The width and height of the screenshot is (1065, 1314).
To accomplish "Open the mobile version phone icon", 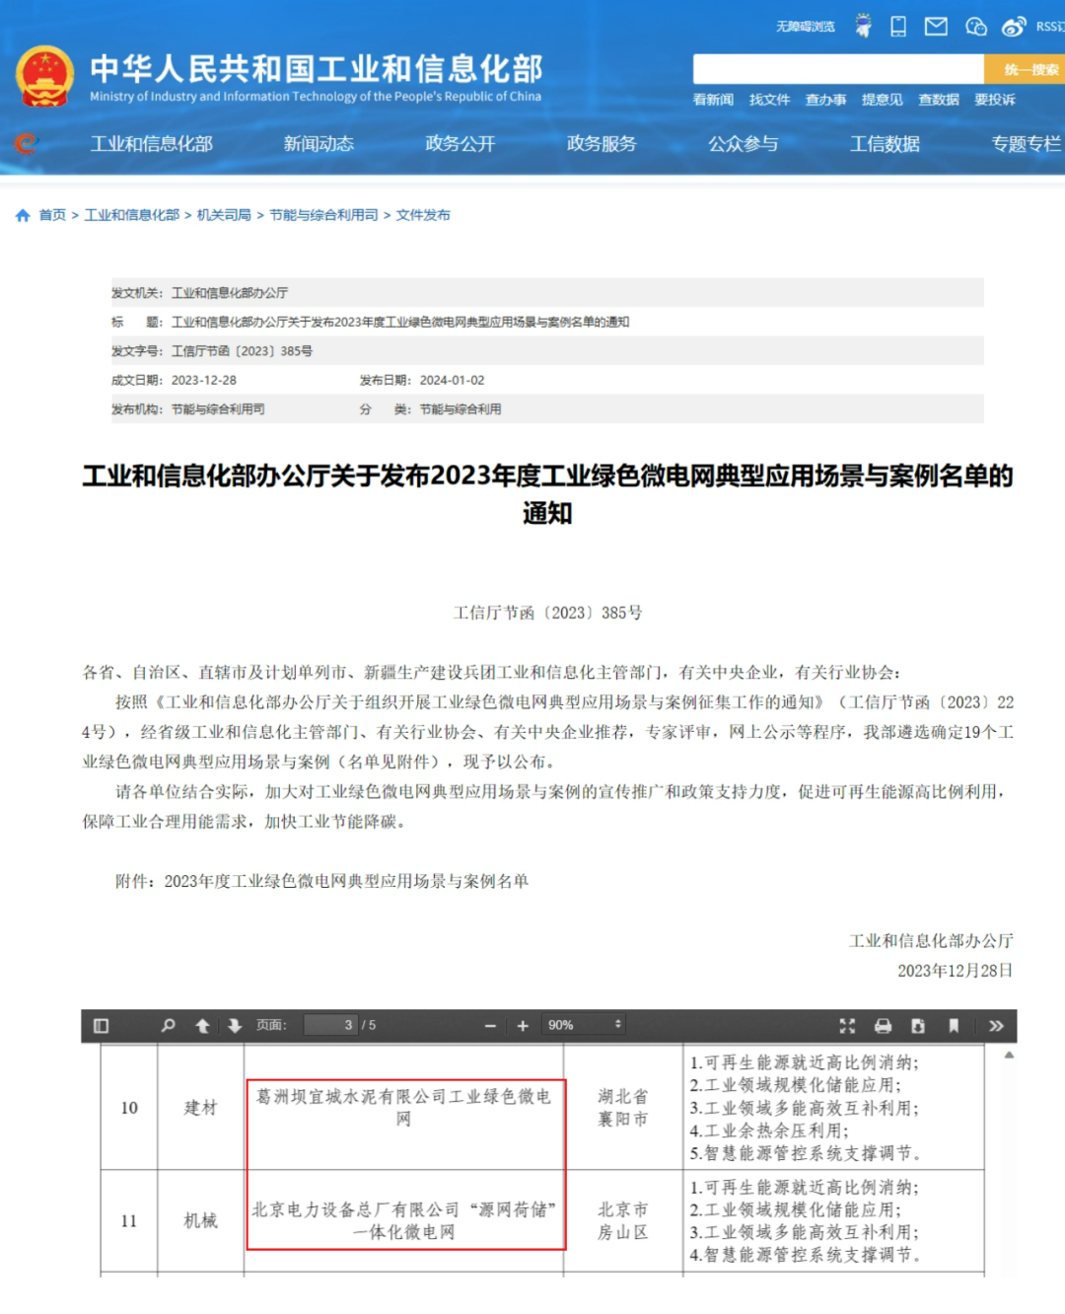I will click(x=898, y=27).
